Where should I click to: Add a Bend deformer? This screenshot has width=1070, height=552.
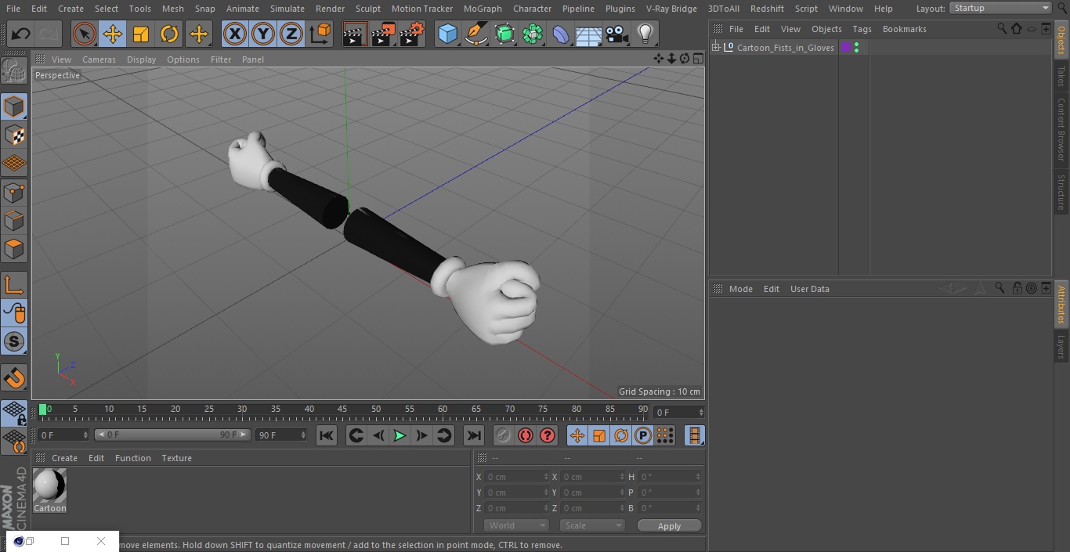[x=561, y=34]
